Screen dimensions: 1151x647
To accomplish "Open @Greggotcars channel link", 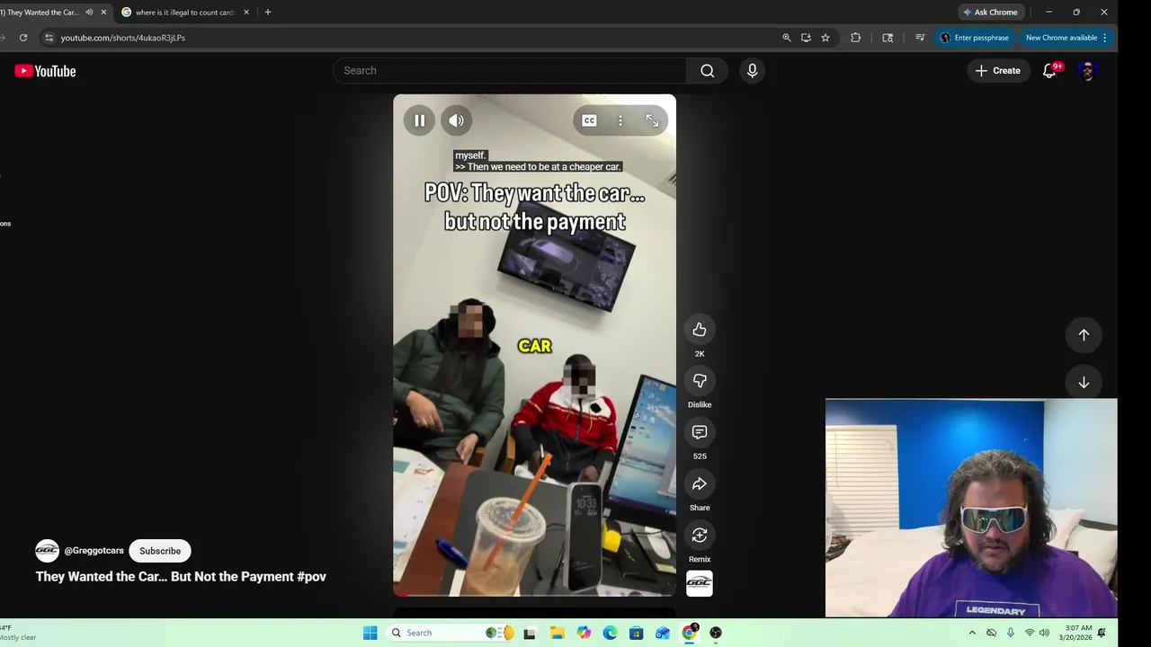I will pos(94,551).
